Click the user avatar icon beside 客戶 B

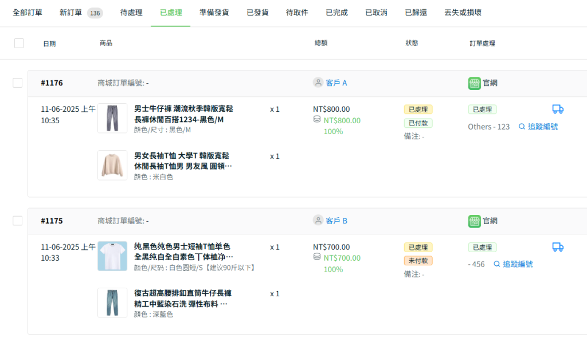(x=318, y=220)
